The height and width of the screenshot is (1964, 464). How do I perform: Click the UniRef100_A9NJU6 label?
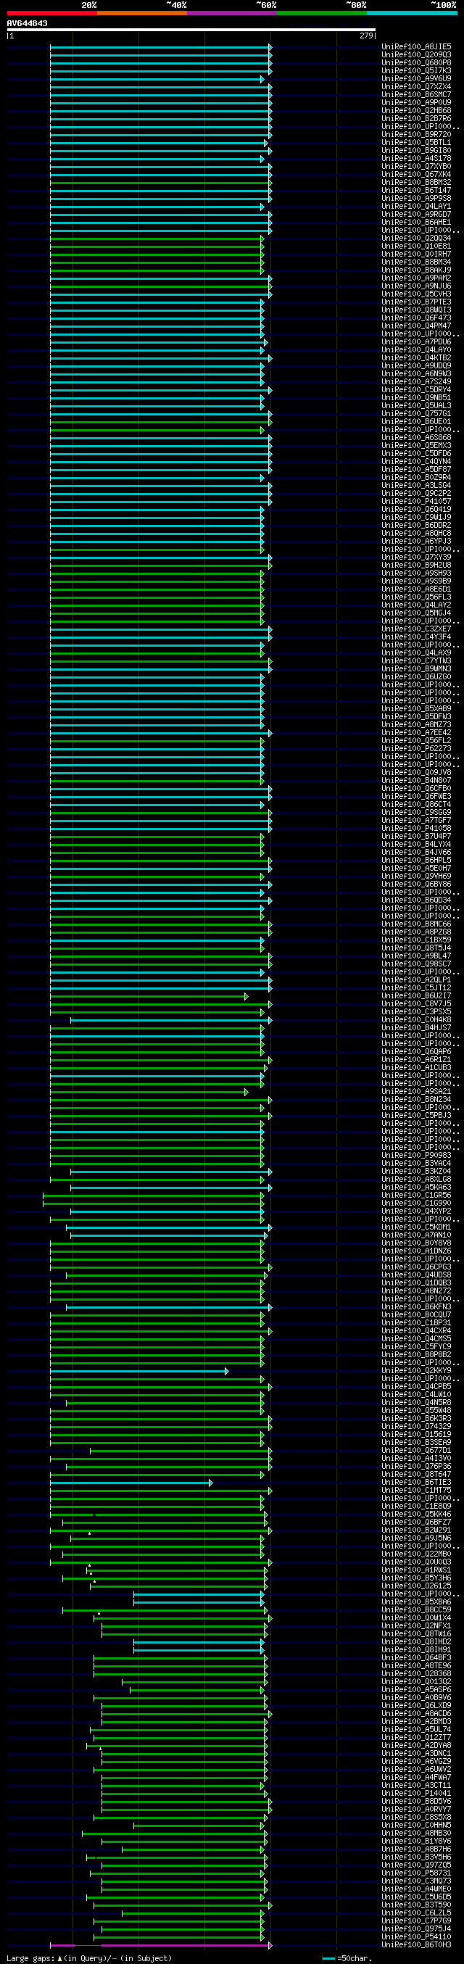pyautogui.click(x=416, y=286)
